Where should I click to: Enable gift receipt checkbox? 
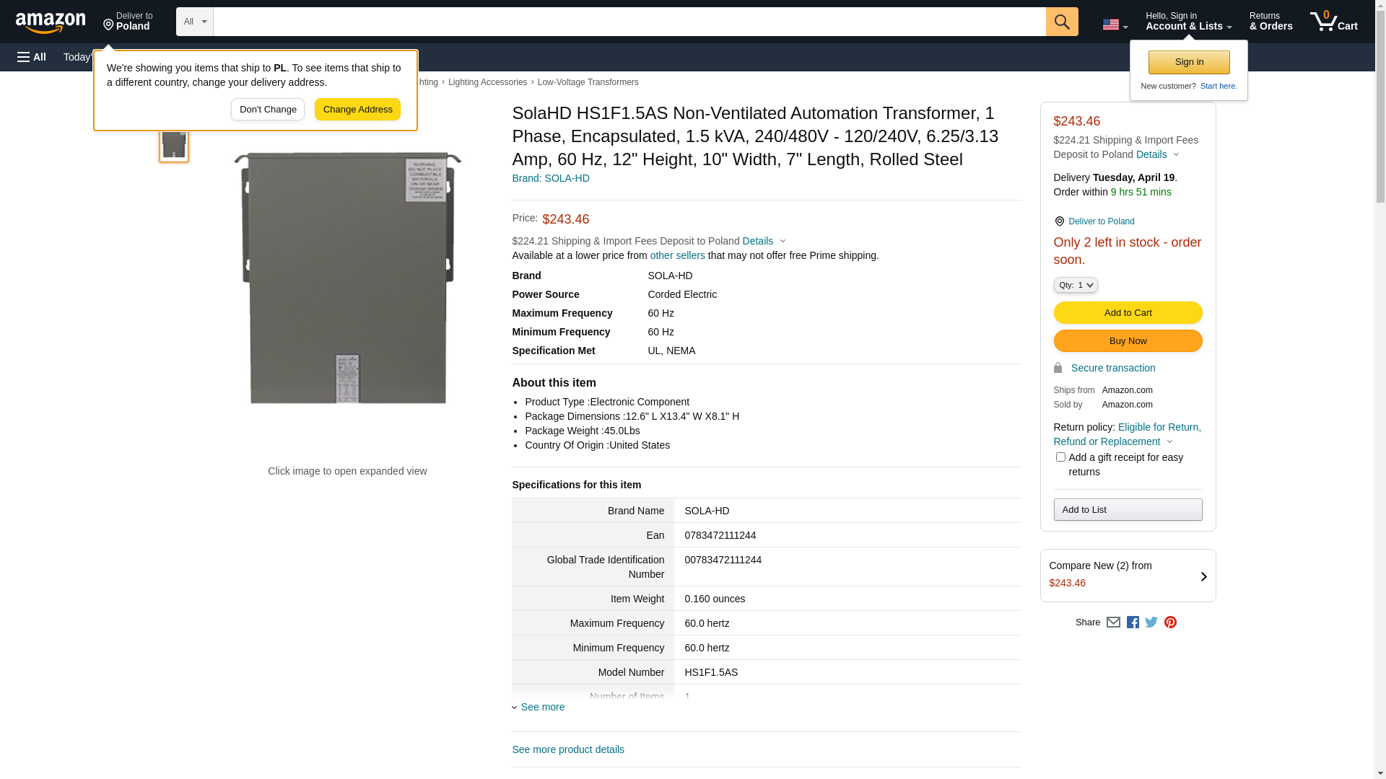coord(1060,457)
